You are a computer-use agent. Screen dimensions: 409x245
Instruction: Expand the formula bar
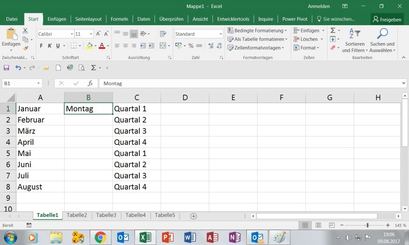coord(403,83)
